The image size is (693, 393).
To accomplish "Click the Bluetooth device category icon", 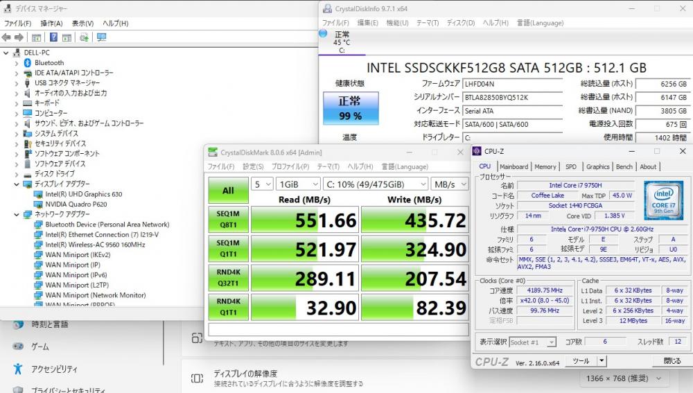I will [x=28, y=63].
